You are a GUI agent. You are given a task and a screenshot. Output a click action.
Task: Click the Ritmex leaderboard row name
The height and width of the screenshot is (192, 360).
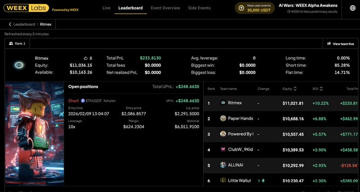click(235, 103)
